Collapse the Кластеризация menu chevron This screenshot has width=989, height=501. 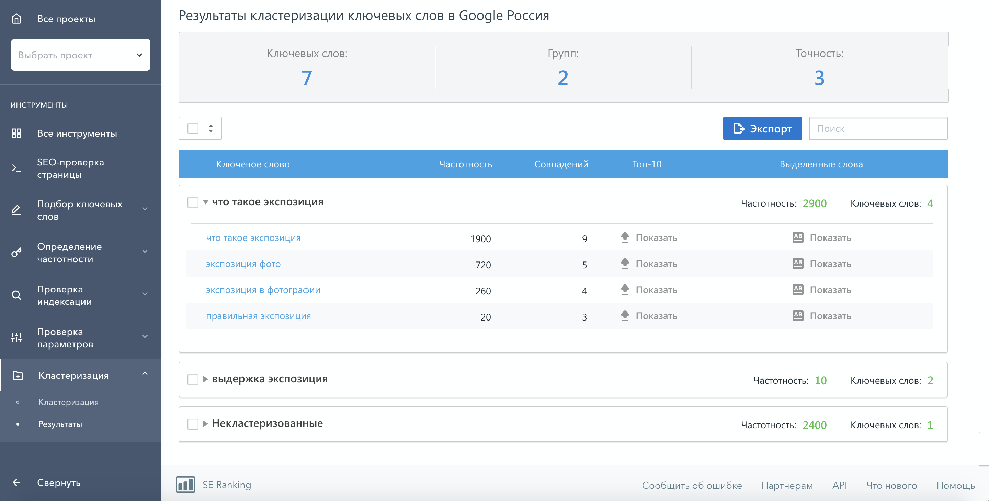point(145,373)
